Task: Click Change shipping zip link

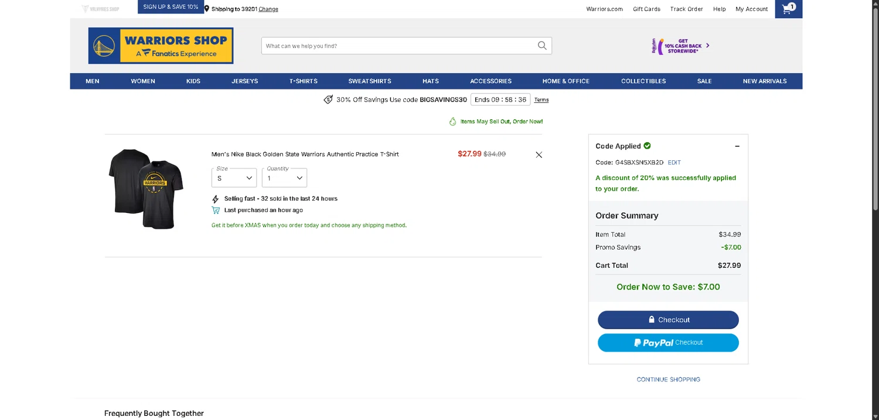Action: click(x=268, y=9)
